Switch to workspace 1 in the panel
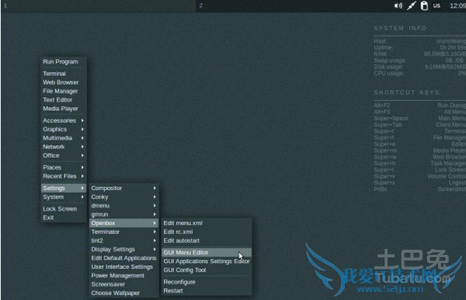The image size is (466, 300). coord(98,6)
